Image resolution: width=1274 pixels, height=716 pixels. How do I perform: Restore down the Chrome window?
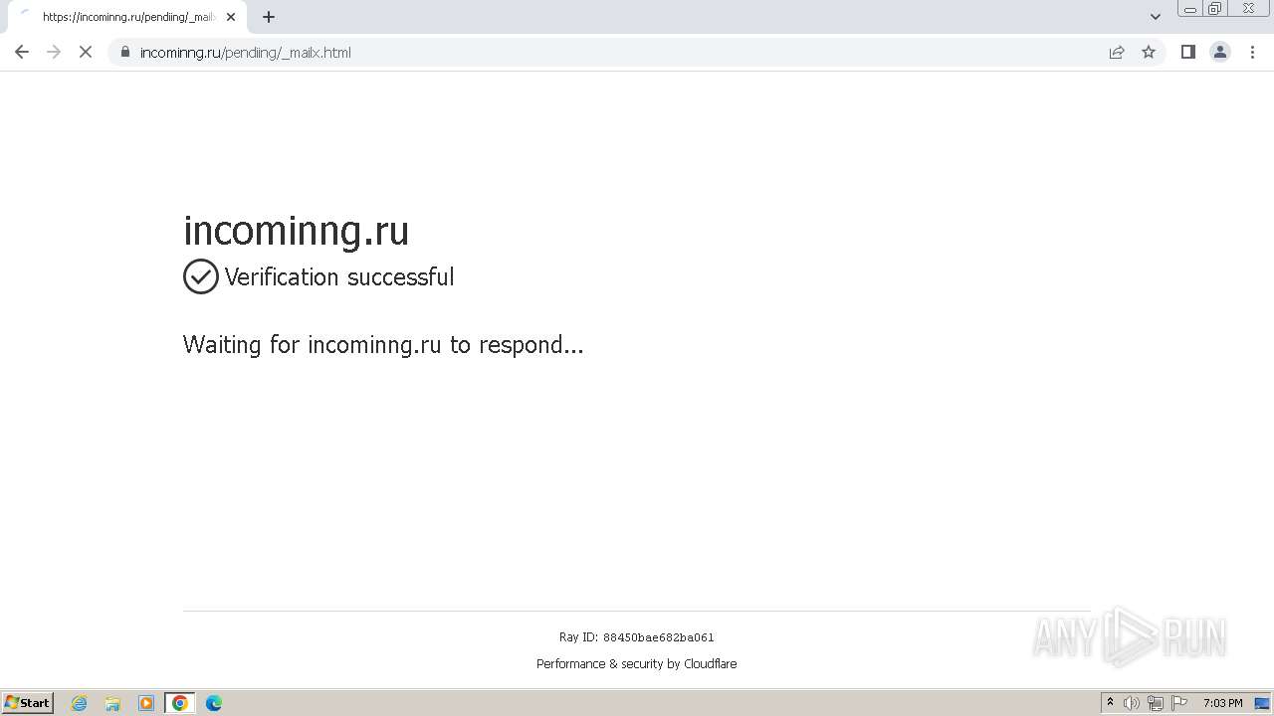tap(1215, 9)
